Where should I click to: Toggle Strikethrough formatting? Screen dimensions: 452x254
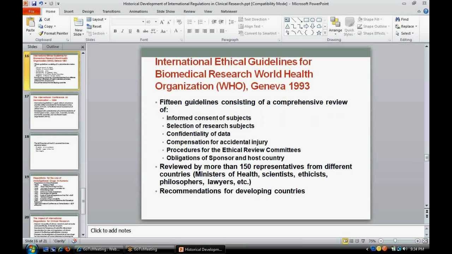[145, 31]
